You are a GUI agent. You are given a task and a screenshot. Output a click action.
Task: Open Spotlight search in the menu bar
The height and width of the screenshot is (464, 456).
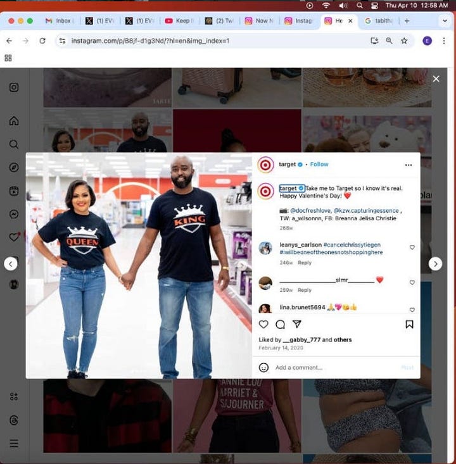[360, 5]
